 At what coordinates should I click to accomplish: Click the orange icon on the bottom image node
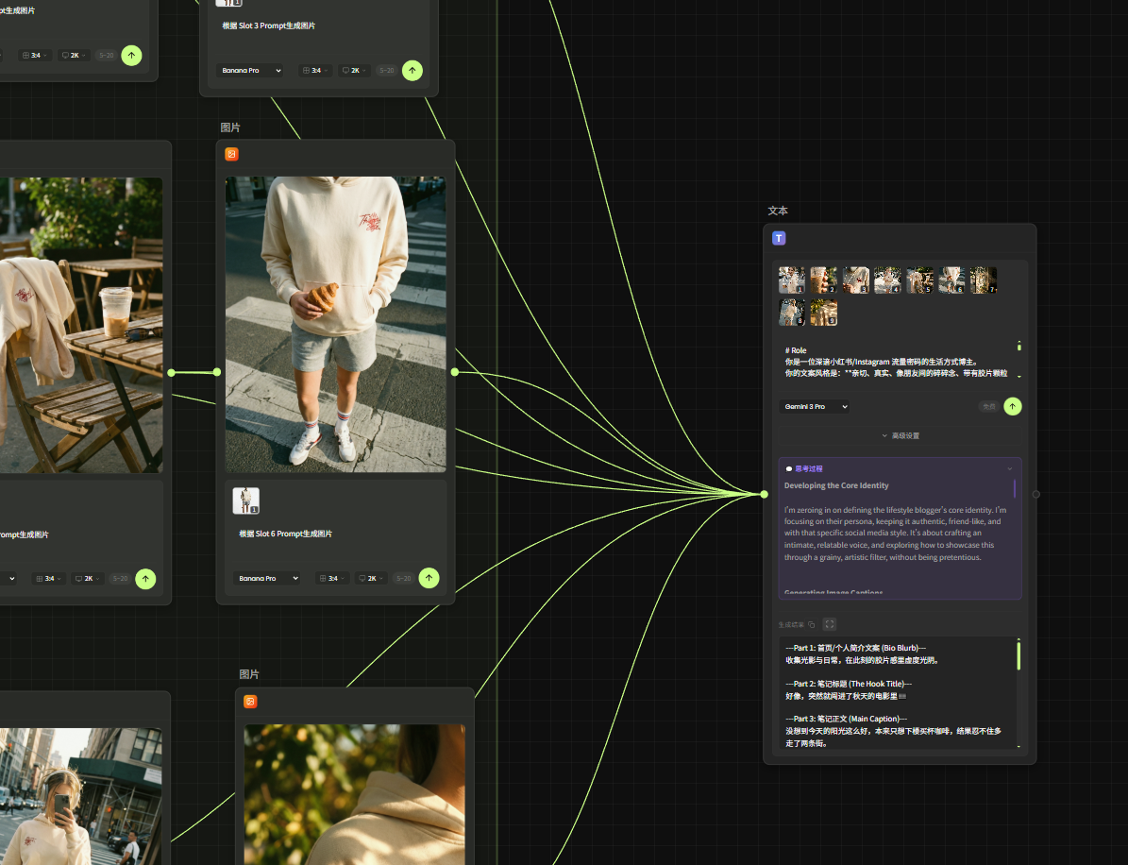coord(250,702)
